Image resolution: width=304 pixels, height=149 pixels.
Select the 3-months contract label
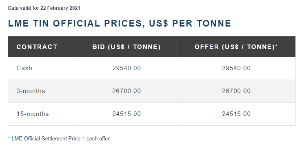tap(31, 91)
